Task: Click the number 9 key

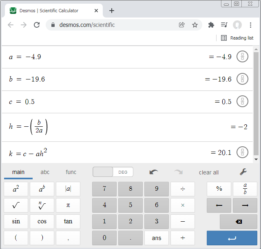Action: point(157,189)
